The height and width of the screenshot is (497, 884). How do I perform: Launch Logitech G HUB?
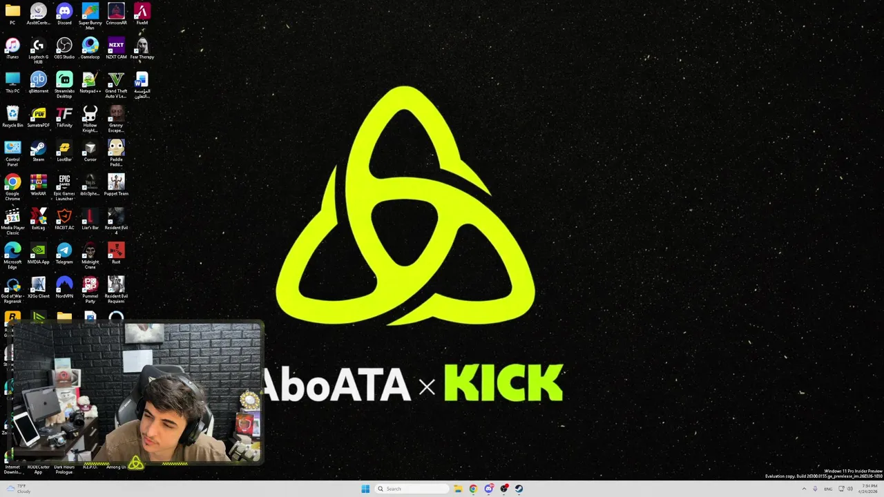[38, 50]
